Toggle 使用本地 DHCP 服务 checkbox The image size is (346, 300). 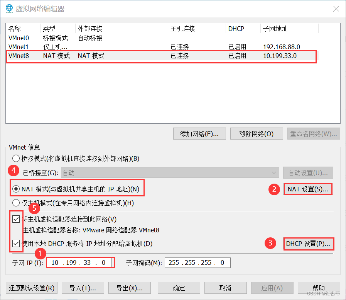tap(16, 244)
